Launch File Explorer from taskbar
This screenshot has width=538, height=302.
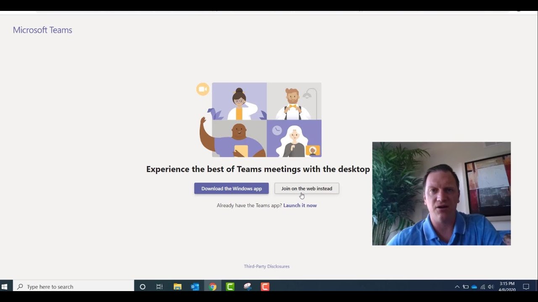(x=177, y=287)
